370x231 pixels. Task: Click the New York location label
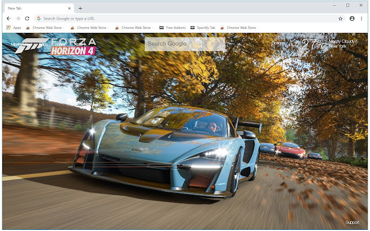click(338, 46)
